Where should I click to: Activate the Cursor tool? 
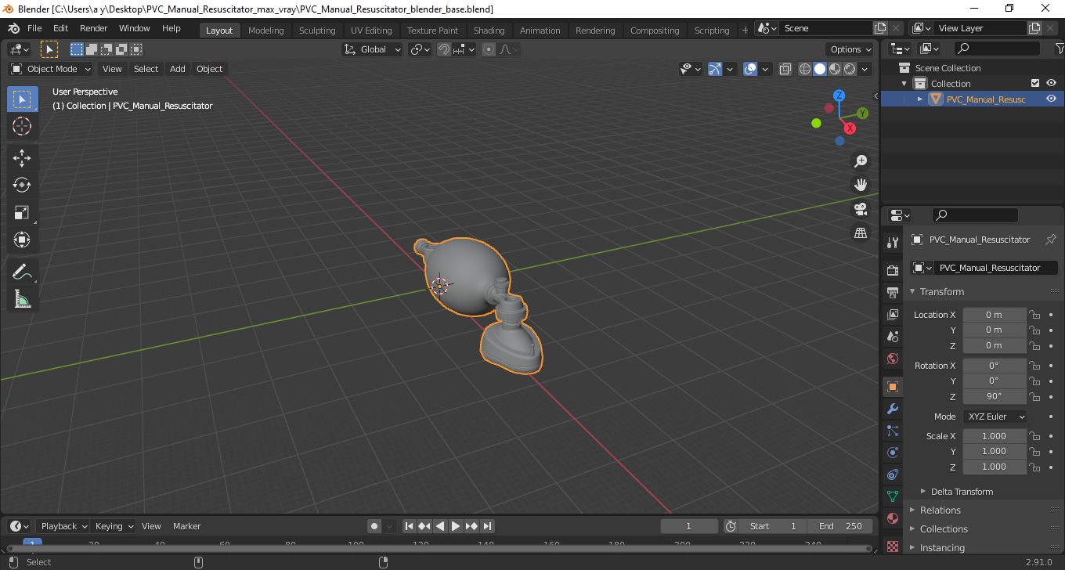[22, 126]
